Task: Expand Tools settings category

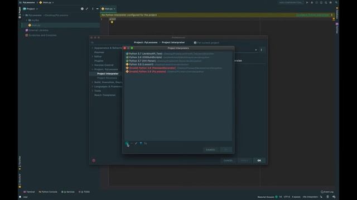Action: coord(93,91)
